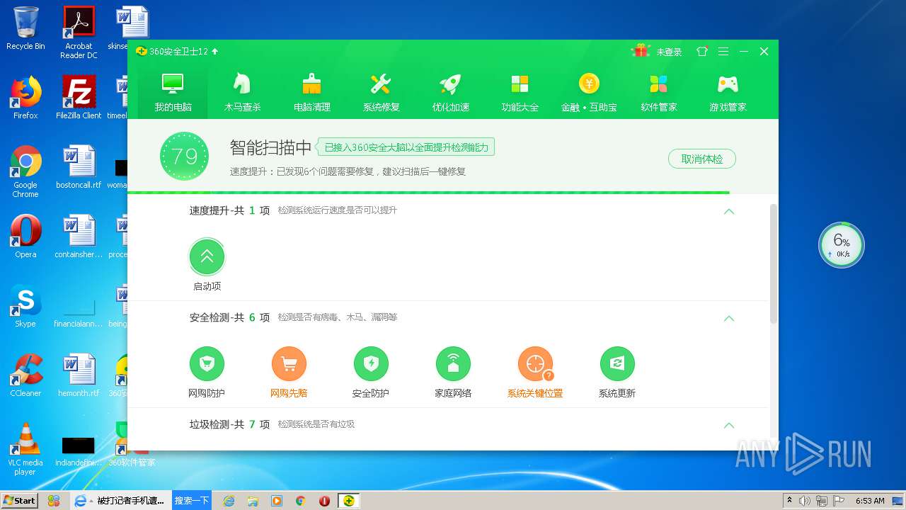Switch to 木马查杀 tab
This screenshot has width=906, height=510.
coord(242,92)
